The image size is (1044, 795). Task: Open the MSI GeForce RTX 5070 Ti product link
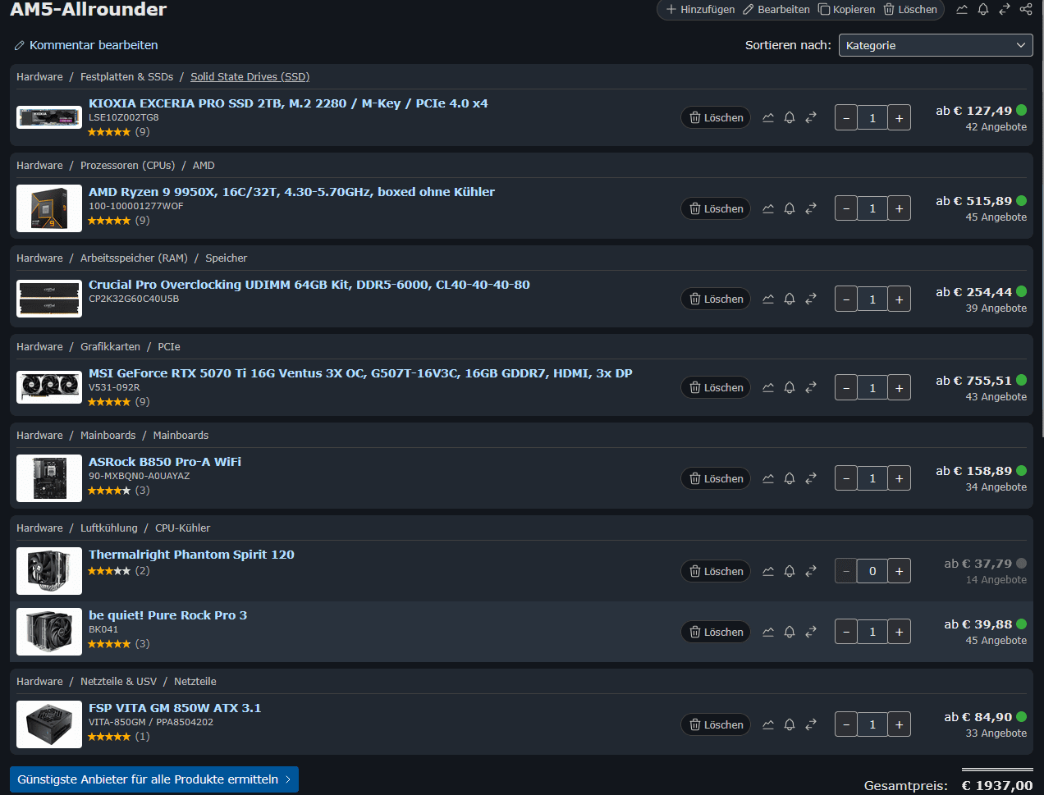click(360, 373)
